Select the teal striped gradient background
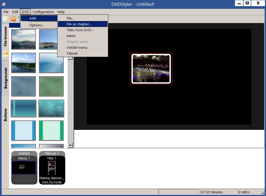The height and width of the screenshot is (196, 266). (24, 108)
